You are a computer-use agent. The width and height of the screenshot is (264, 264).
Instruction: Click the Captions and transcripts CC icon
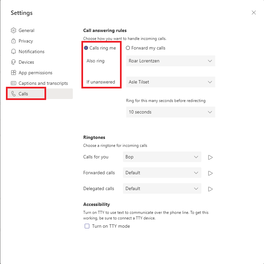coord(14,83)
